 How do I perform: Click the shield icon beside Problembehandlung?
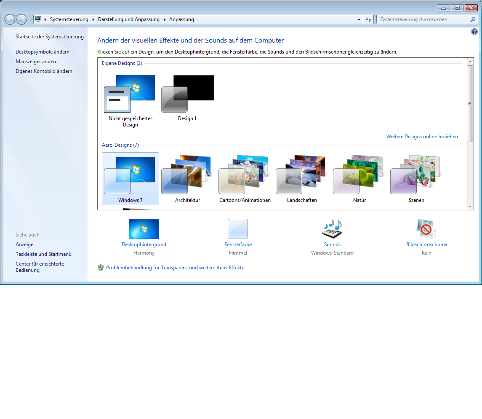[101, 268]
